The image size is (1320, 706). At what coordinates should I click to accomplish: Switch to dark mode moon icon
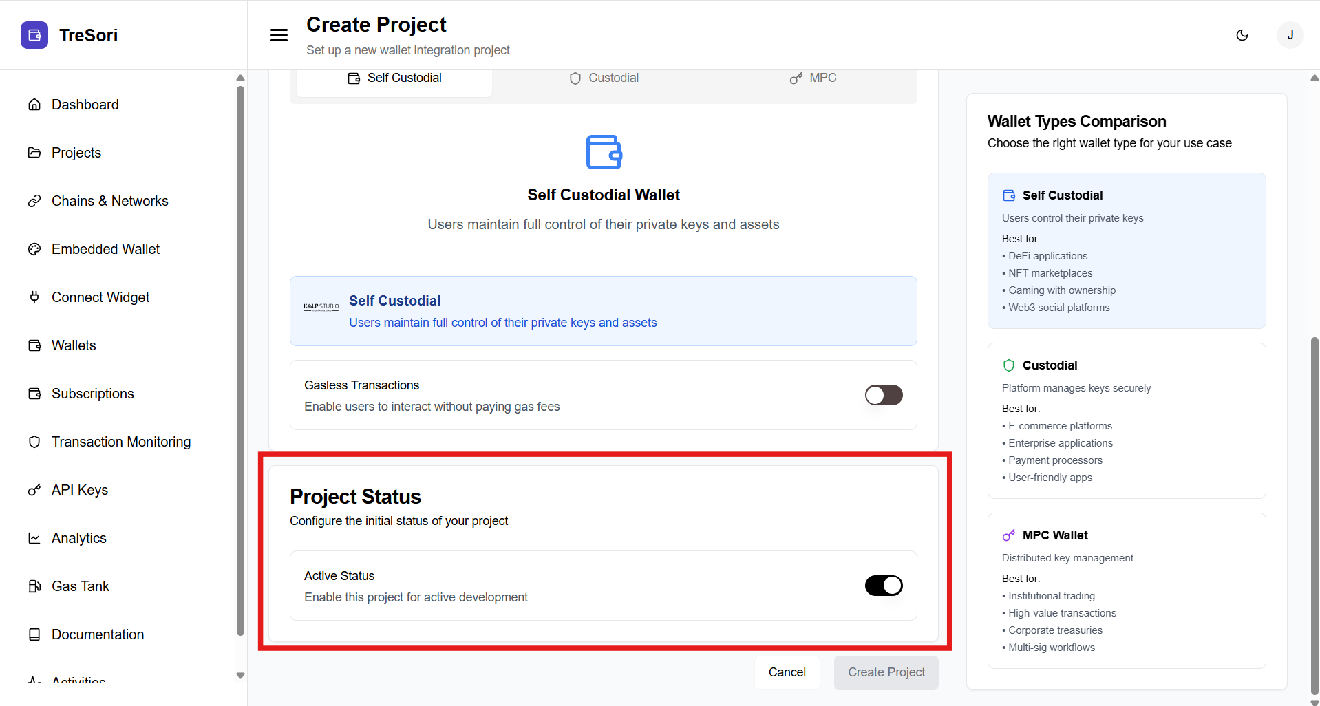[1242, 35]
